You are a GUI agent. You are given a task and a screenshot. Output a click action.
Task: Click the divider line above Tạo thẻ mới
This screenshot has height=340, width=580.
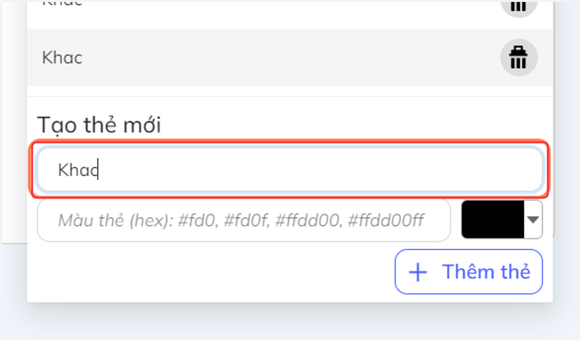[x=290, y=97]
